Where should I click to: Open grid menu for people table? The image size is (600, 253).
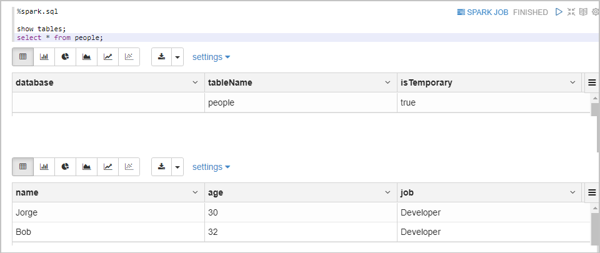click(x=592, y=192)
